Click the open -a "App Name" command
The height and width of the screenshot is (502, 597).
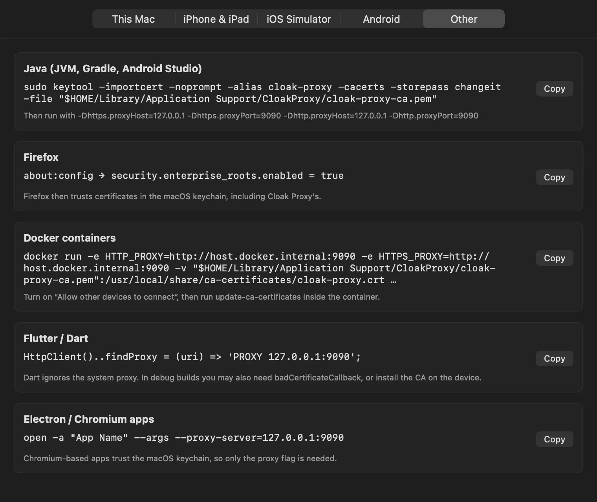point(184,438)
